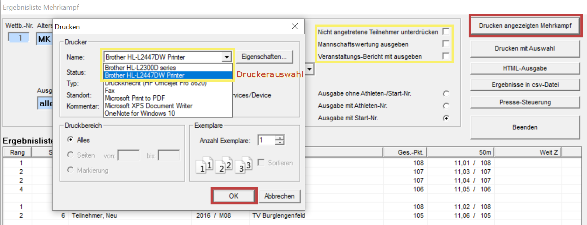The width and height of the screenshot is (587, 225).
Task: Select Ausgabe mit Start-Nr. radio
Action: (x=446, y=118)
